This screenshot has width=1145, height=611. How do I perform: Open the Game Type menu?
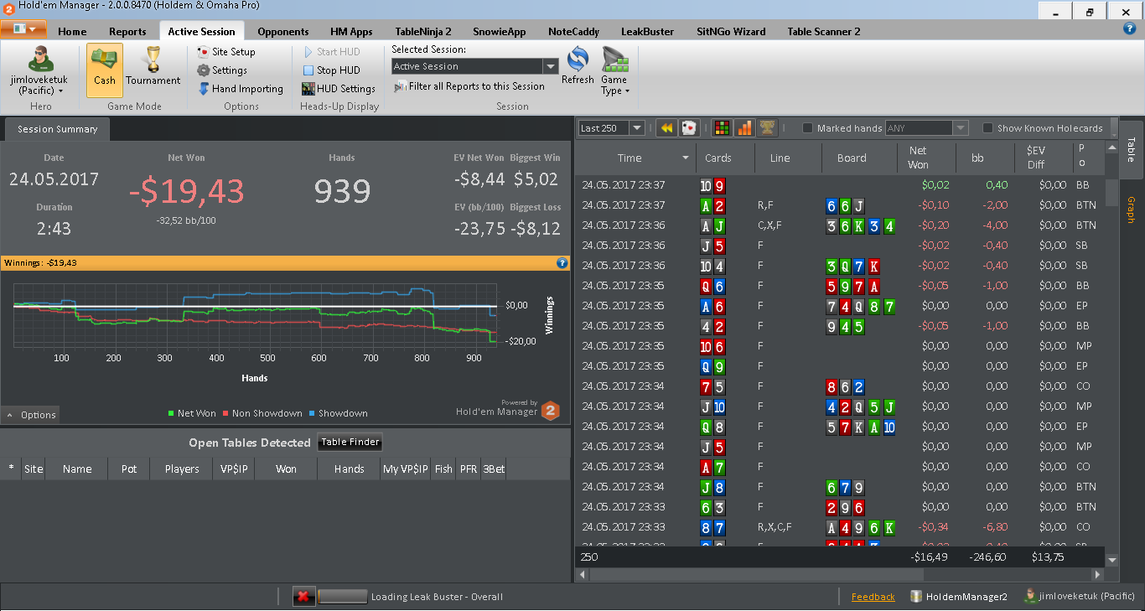point(614,71)
